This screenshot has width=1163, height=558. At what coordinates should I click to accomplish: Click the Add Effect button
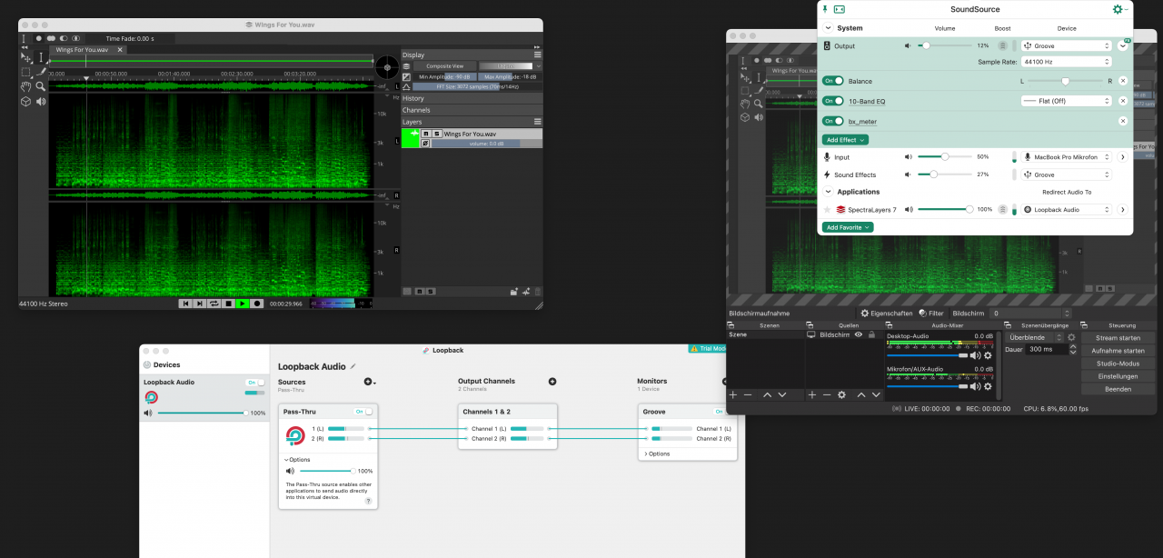[x=846, y=140]
